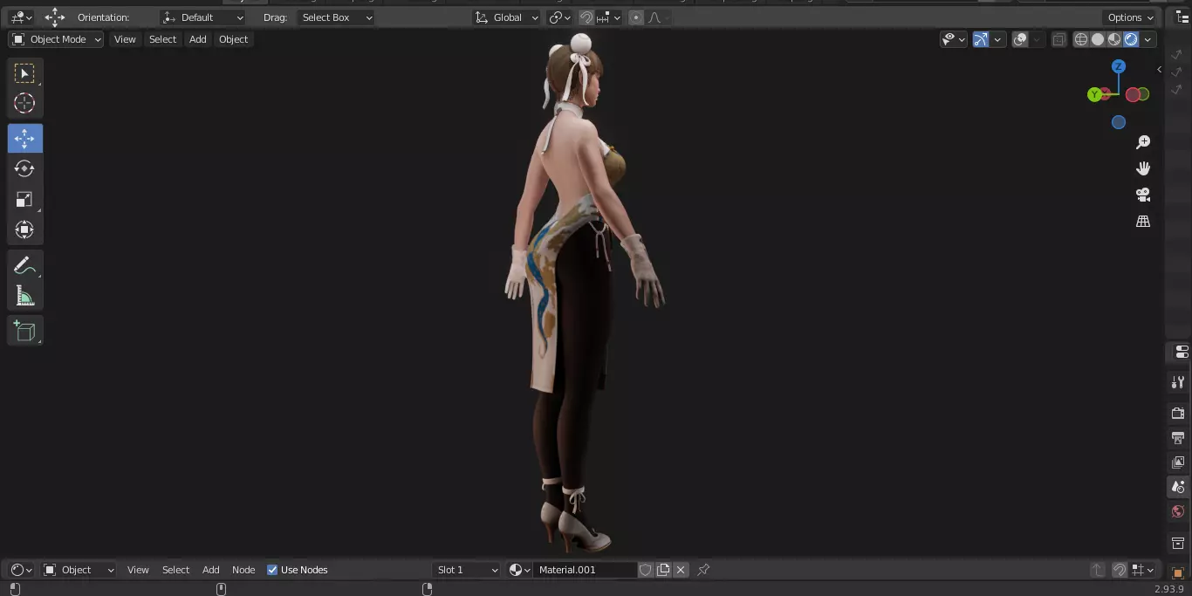Screen dimensions: 1192x596
Task: Activate the Cursor tool
Action: point(24,103)
